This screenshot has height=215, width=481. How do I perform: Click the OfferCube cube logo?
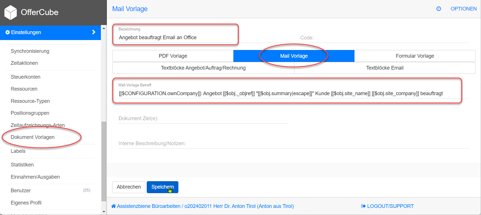11,12
